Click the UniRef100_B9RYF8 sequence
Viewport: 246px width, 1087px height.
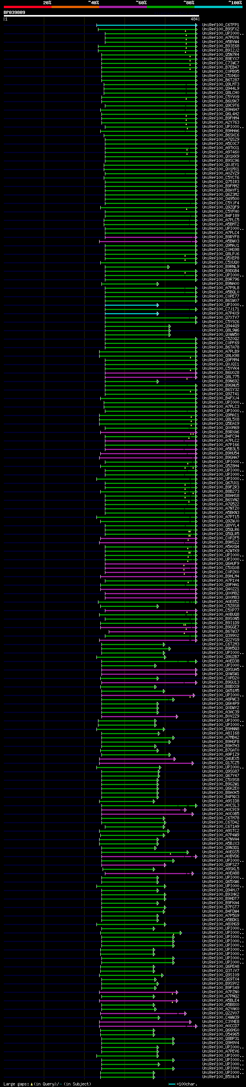coord(221,237)
